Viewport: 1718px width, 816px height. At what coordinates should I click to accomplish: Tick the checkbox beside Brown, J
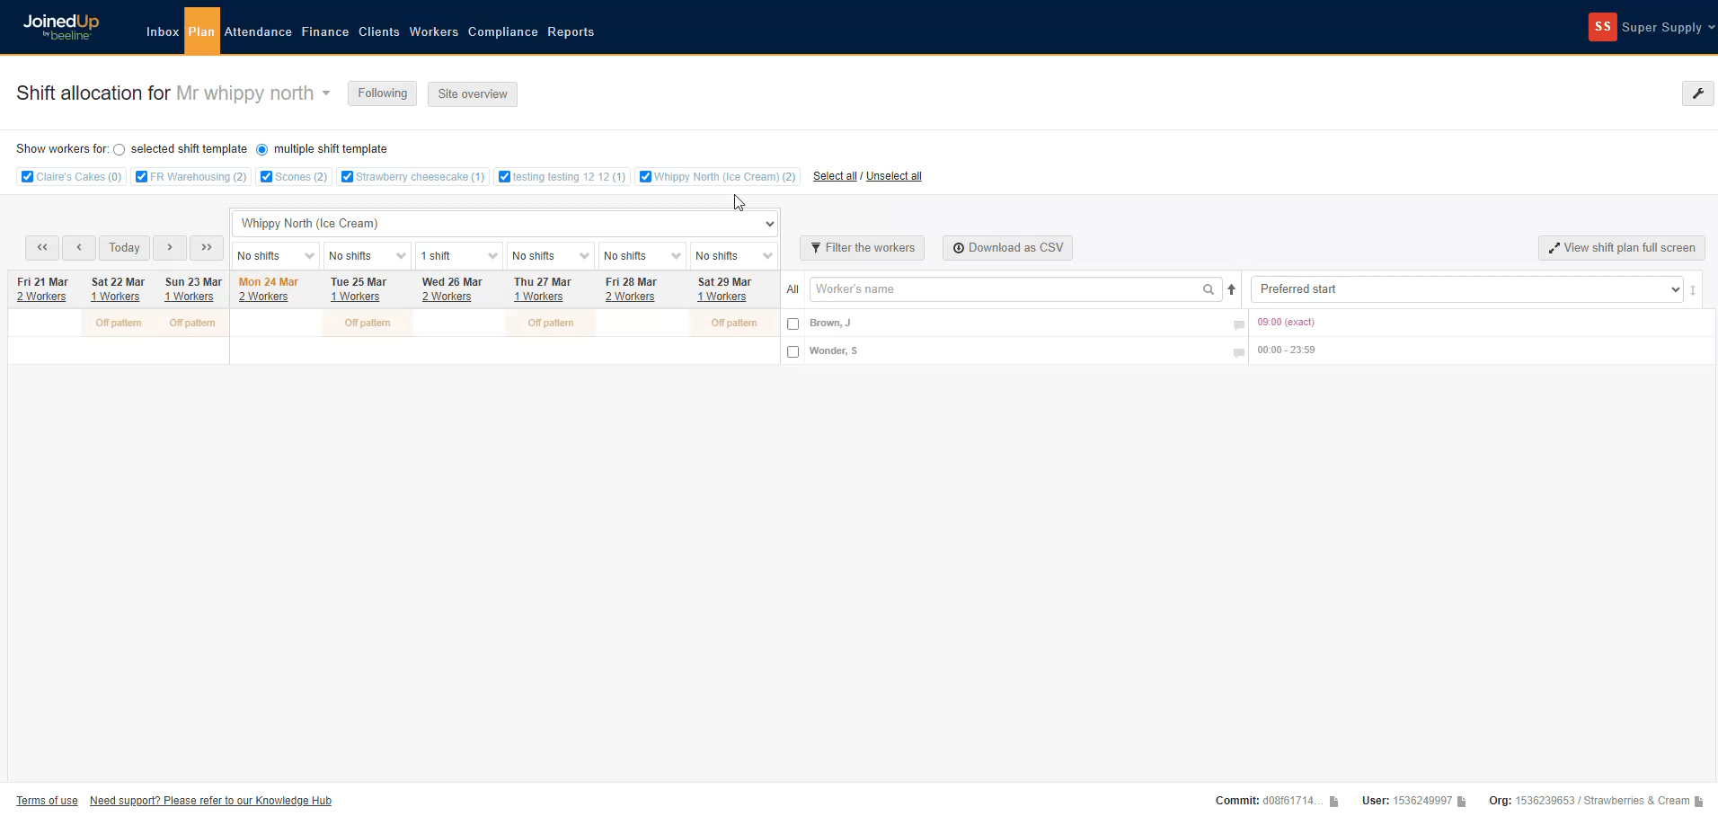pyautogui.click(x=793, y=324)
